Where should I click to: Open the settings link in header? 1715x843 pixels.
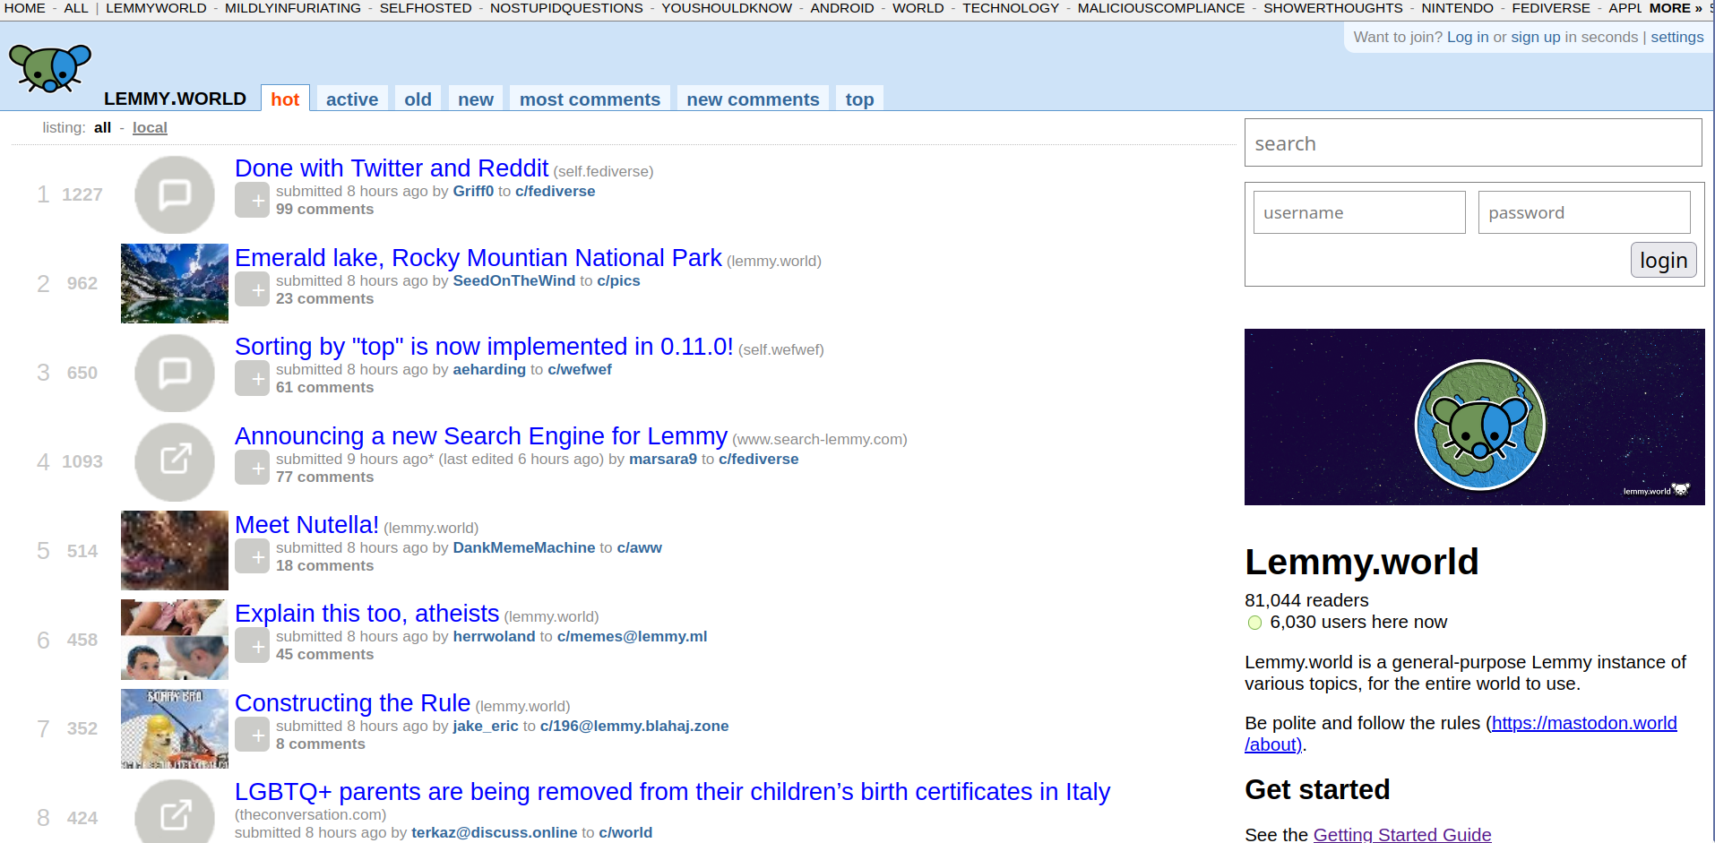[1677, 38]
